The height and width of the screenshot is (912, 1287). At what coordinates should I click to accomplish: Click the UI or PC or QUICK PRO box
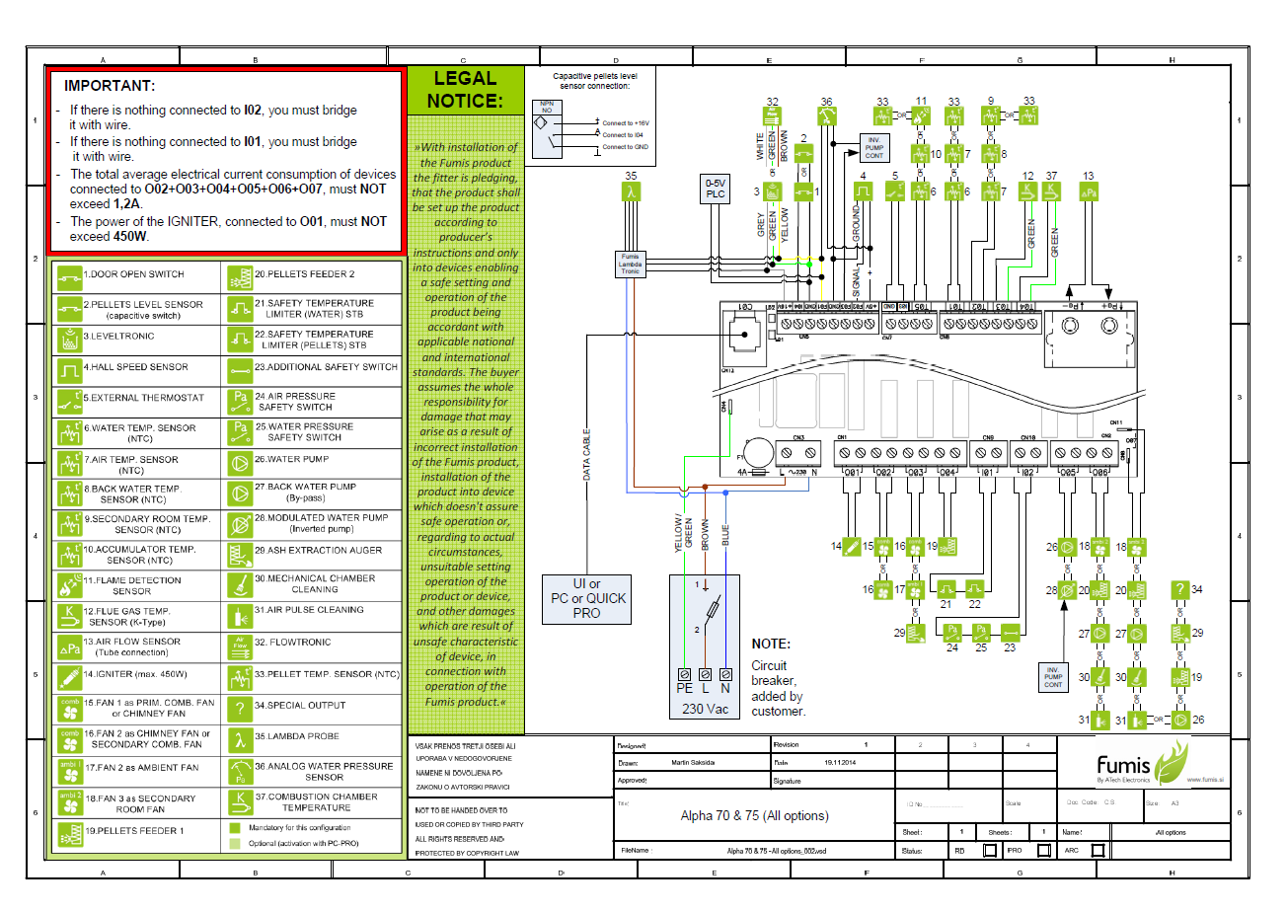(586, 598)
